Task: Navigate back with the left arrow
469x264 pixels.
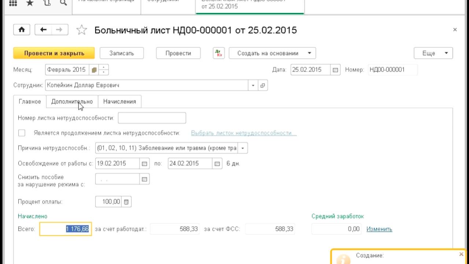Action: click(43, 30)
